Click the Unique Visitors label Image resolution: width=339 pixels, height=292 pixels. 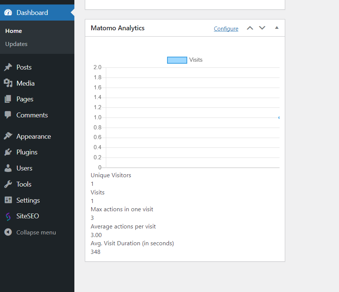coord(111,175)
